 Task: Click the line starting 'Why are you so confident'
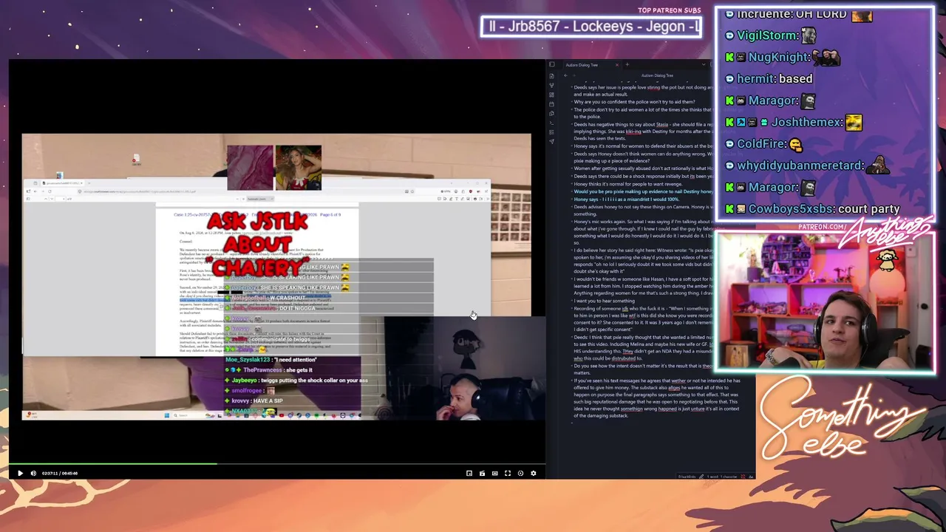tap(634, 102)
